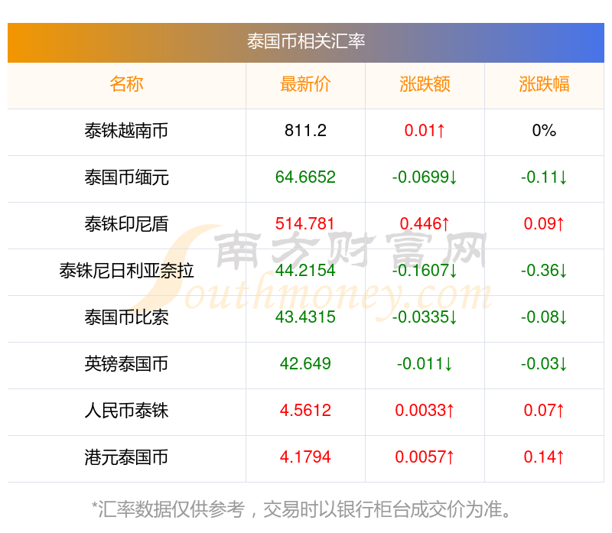The image size is (612, 533).
Task: Click the green down arrow beside -0.0699
Action: click(454, 177)
